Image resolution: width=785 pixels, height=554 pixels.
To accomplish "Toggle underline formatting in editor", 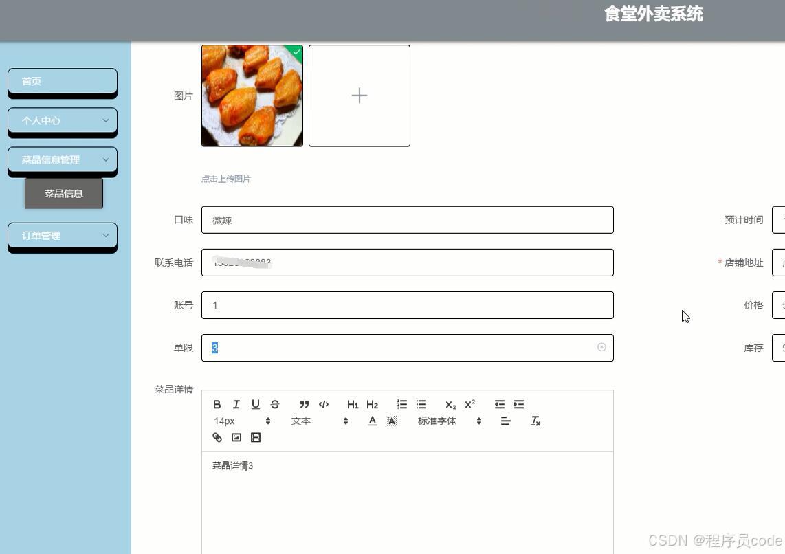I will [255, 404].
